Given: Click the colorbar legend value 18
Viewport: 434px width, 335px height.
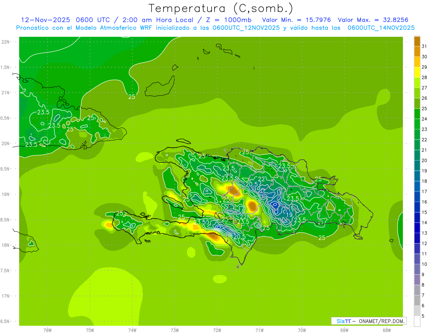Looking at the screenshot, I should (425, 181).
